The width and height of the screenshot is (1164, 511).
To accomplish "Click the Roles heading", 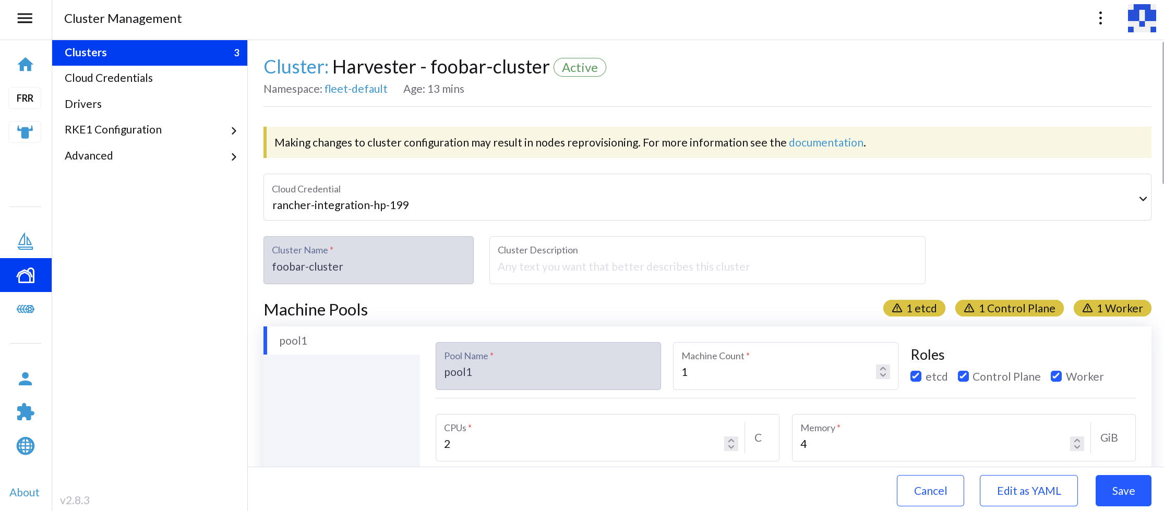I will pyautogui.click(x=927, y=355).
